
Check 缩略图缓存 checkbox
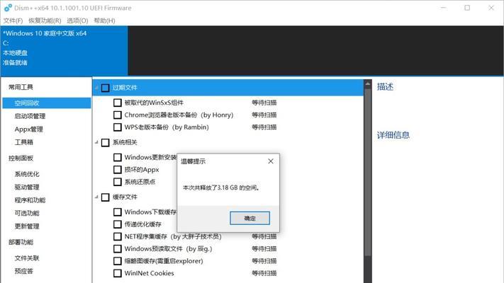pos(118,261)
